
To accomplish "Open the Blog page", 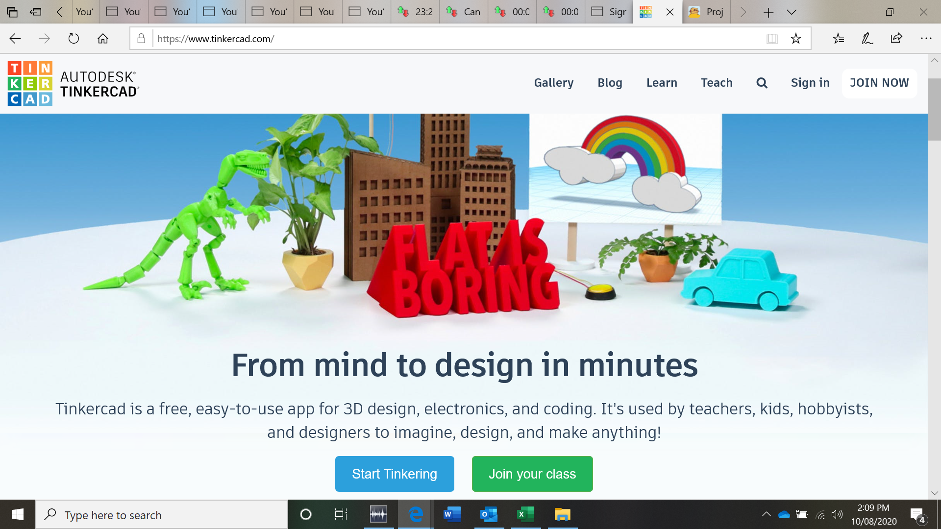I will pyautogui.click(x=610, y=83).
